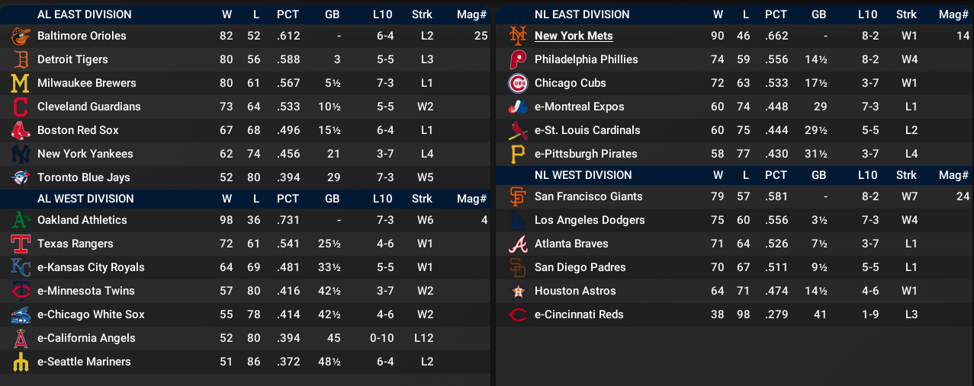This screenshot has height=386, width=974.
Task: Open the Milwaukee Brewers team page
Action: click(86, 83)
